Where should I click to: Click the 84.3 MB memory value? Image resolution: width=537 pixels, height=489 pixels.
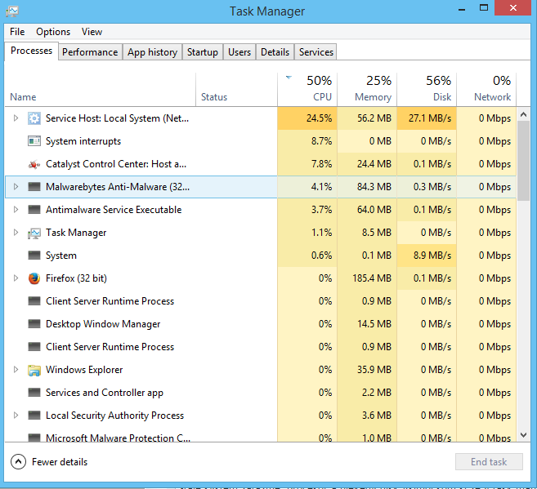click(x=374, y=187)
